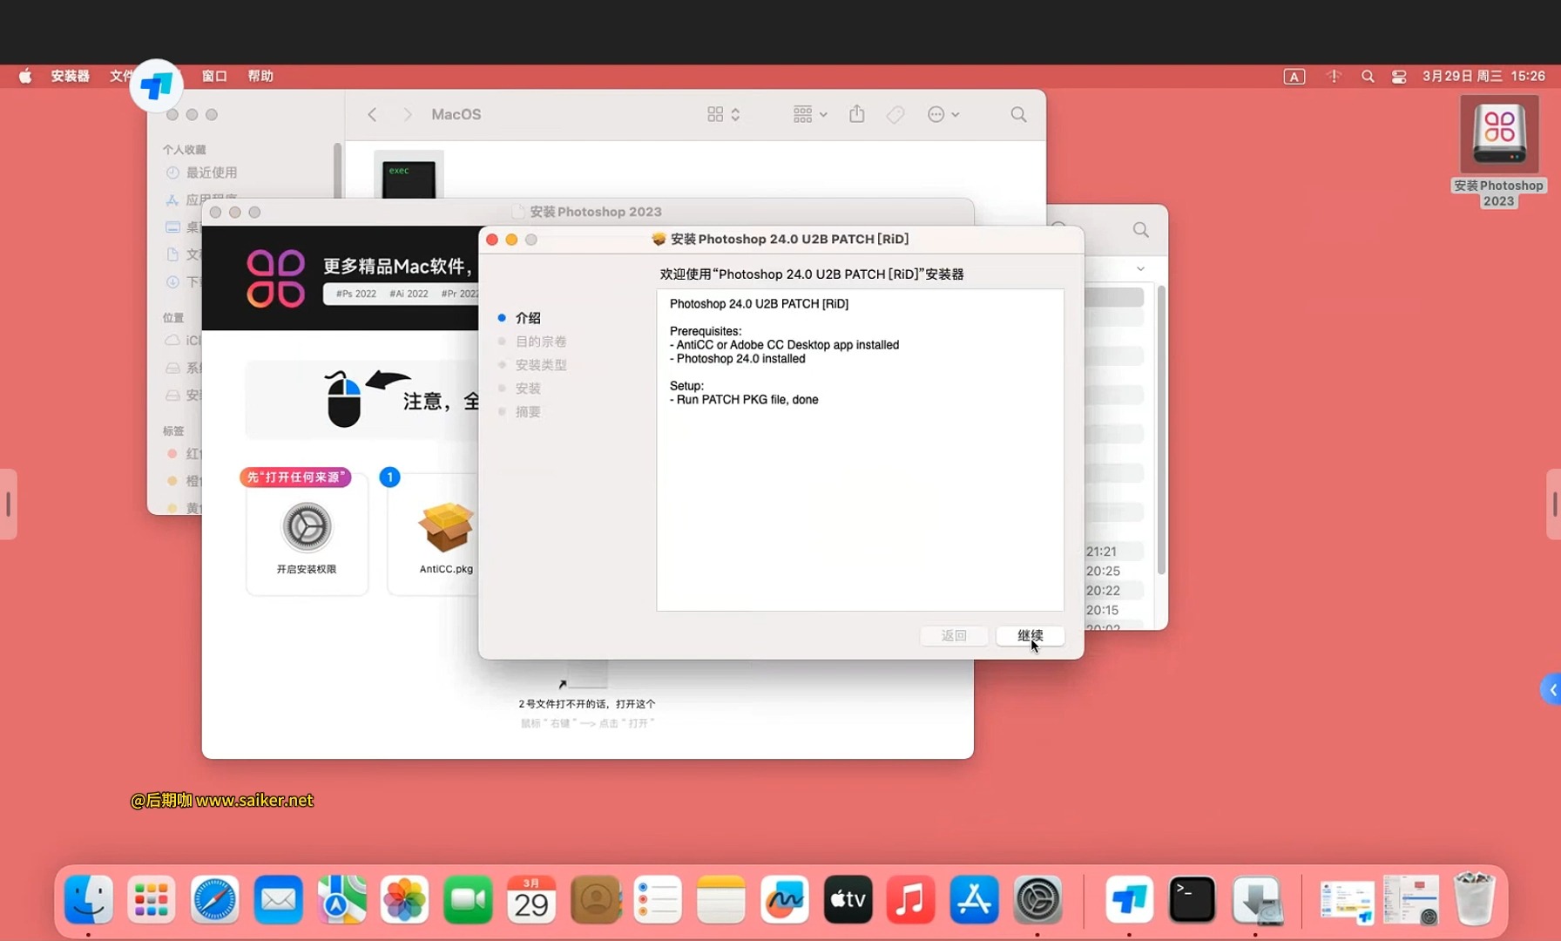Click the 返回 button in the installer
Viewport: 1561px width, 941px height.
point(954,636)
